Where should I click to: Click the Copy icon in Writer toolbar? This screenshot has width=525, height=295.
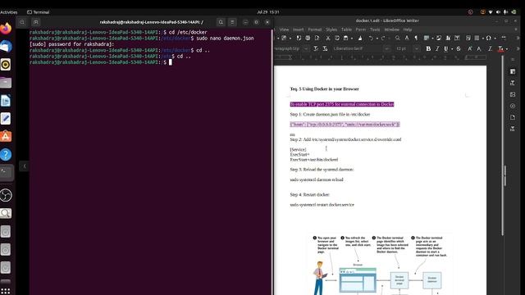337,39
